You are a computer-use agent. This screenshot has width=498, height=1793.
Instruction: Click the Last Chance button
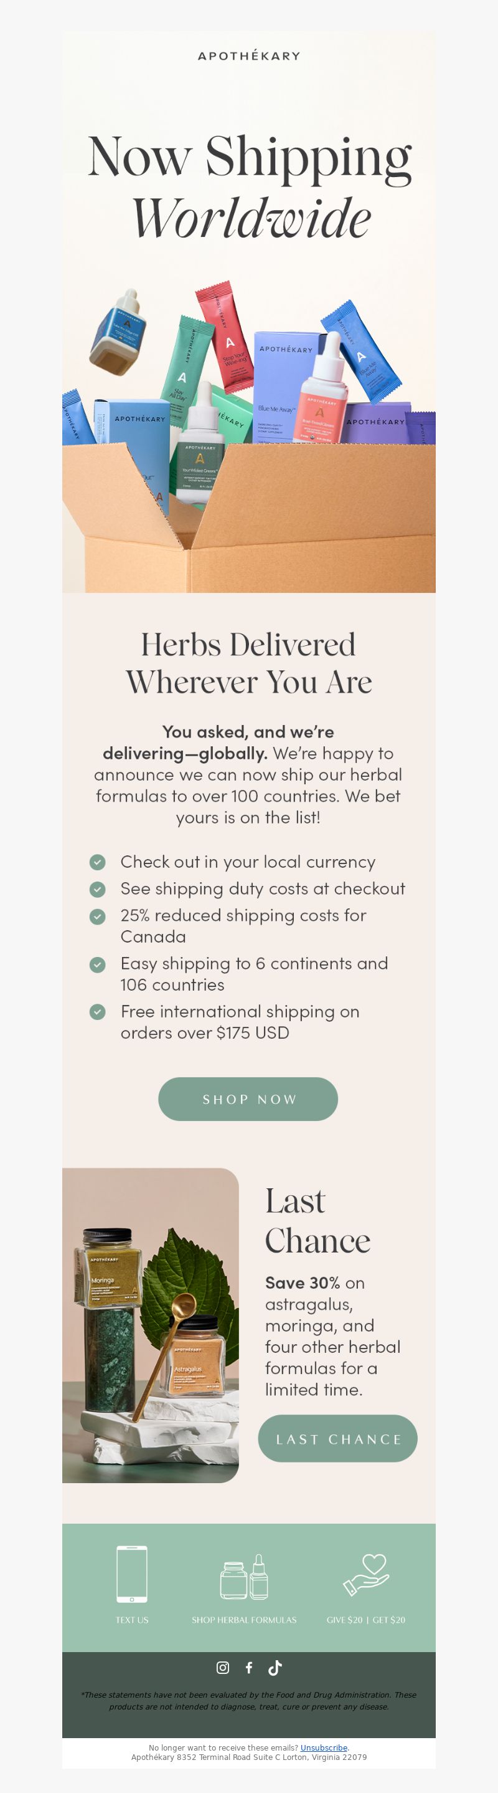pos(338,1438)
